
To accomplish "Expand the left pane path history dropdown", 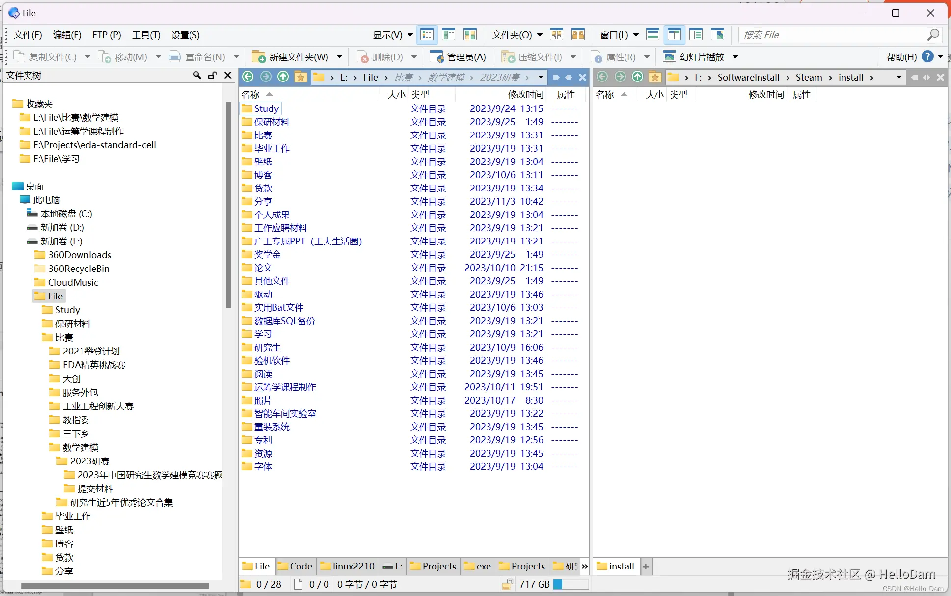I will [541, 77].
